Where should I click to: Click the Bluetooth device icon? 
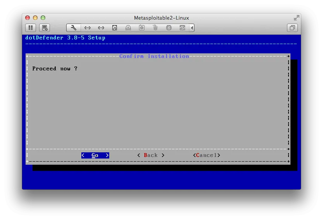click(169, 28)
